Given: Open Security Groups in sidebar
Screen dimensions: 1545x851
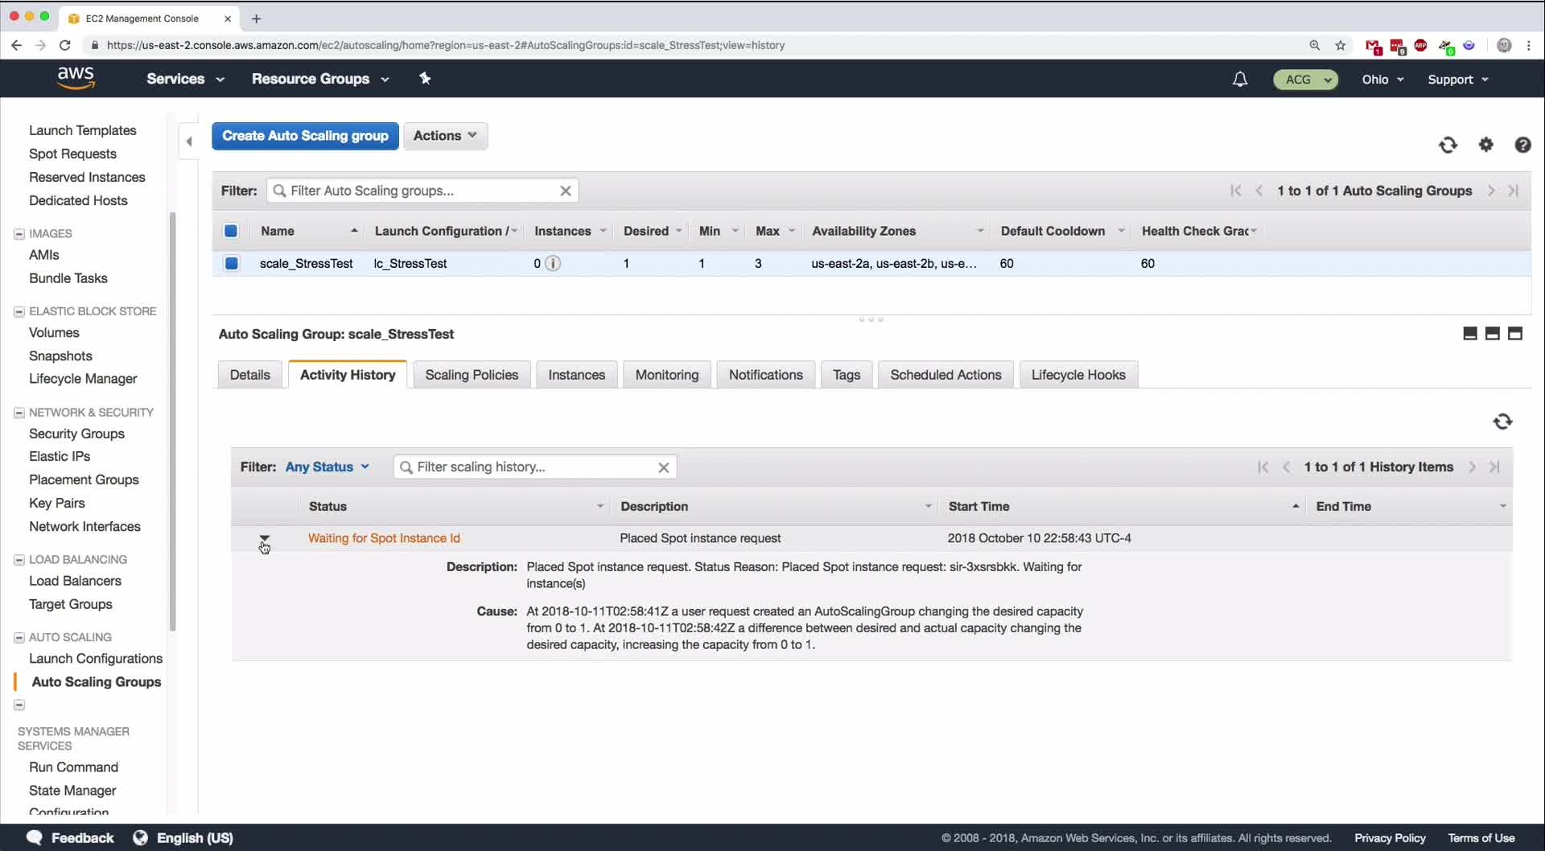Looking at the screenshot, I should (x=76, y=434).
